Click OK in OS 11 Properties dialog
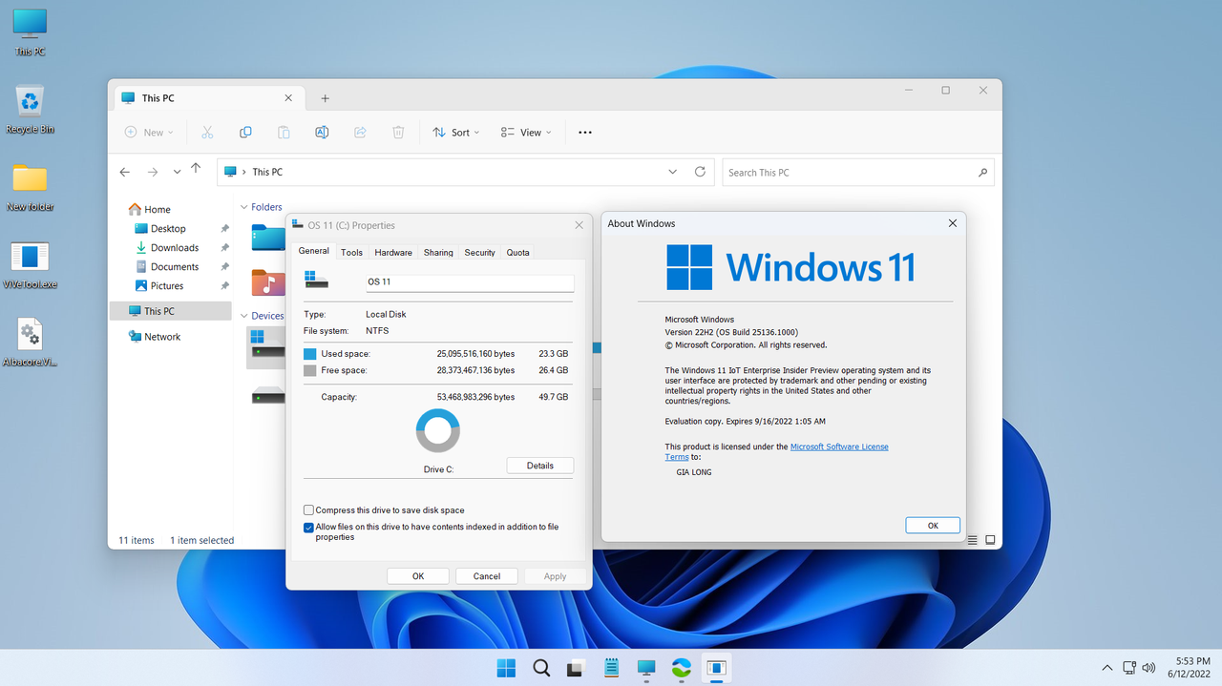The image size is (1222, 686). (418, 576)
